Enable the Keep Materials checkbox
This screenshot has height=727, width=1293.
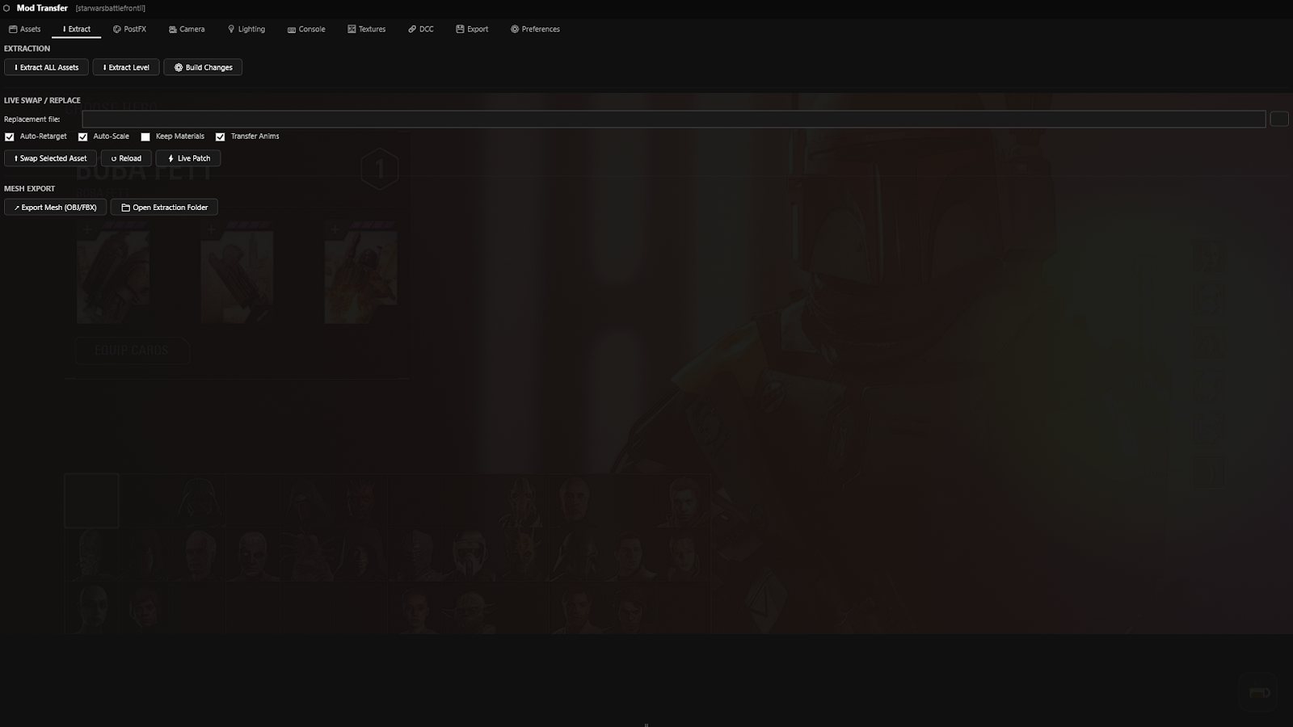click(145, 137)
